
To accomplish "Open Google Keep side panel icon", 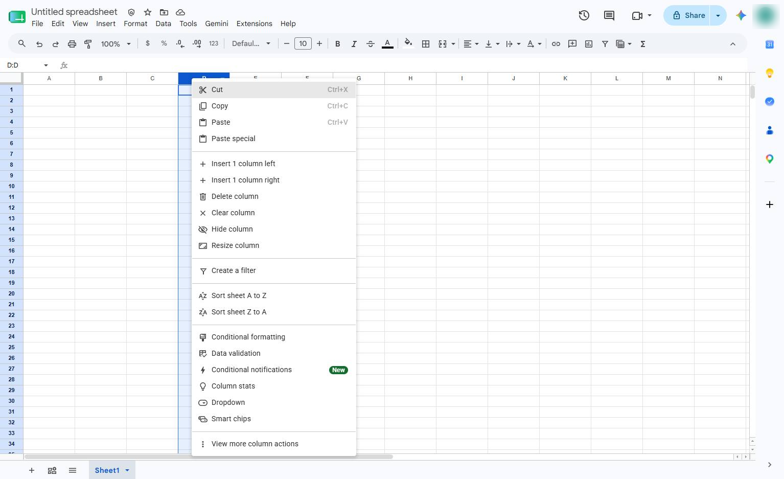I will coord(769,73).
